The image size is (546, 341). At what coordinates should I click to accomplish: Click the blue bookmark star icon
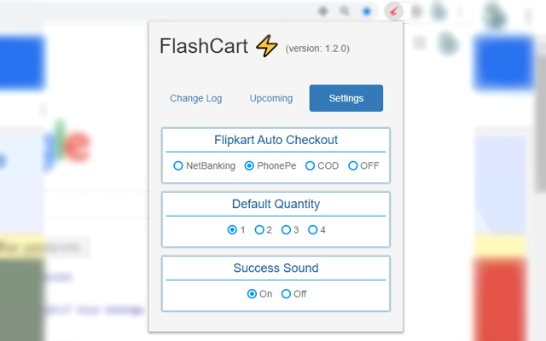[x=367, y=12]
